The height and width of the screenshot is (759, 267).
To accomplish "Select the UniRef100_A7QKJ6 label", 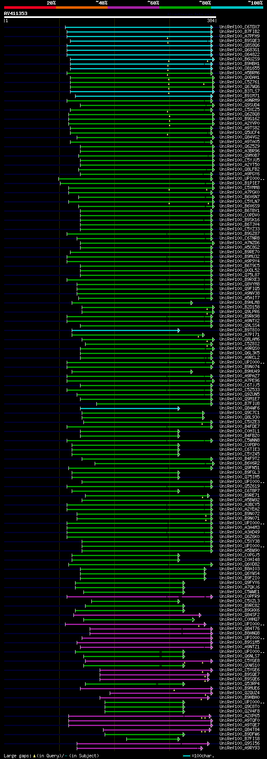I will tap(239, 587).
